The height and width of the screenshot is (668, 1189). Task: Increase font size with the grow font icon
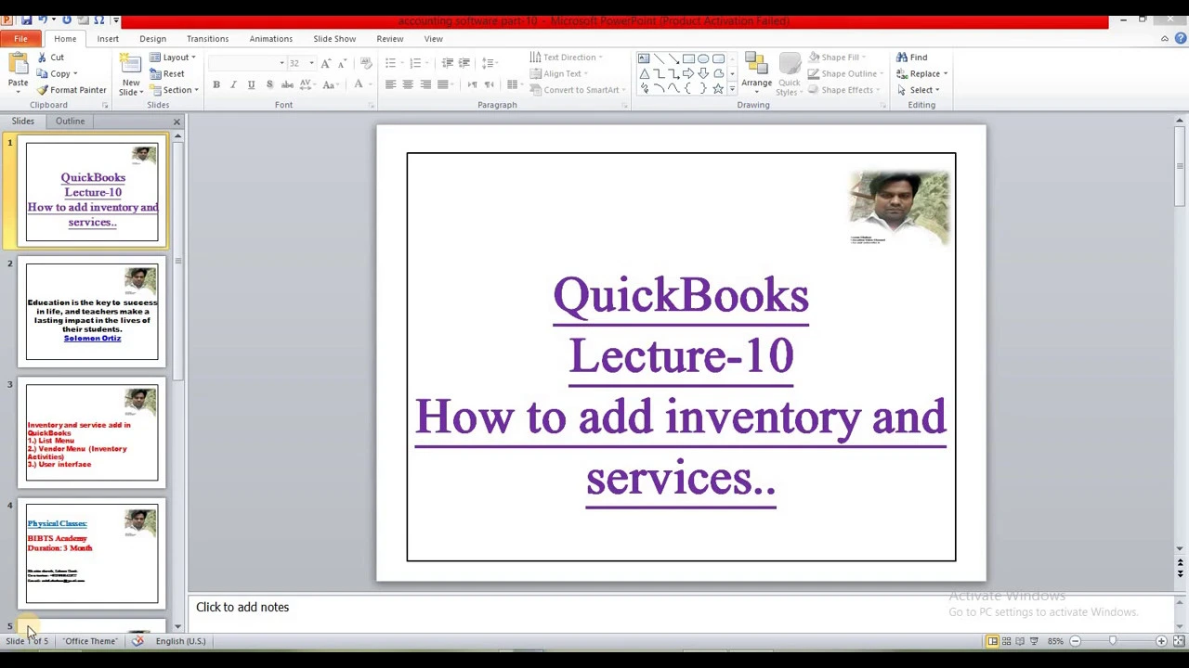point(325,63)
